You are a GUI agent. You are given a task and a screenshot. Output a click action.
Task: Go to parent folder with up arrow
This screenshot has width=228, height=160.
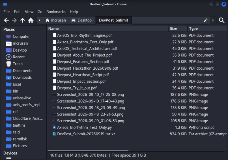coord(22,20)
